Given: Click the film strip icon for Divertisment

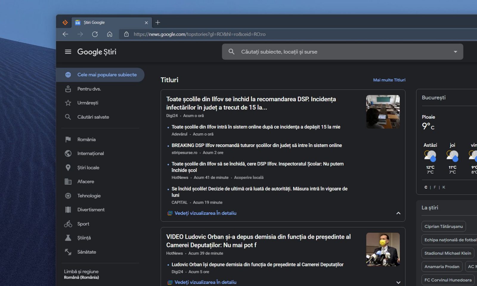Looking at the screenshot, I should pyautogui.click(x=68, y=210).
